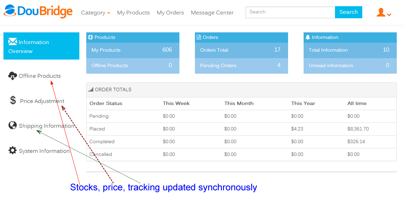Expand the Category dropdown menu
This screenshot has height=211, width=404.
coord(95,13)
